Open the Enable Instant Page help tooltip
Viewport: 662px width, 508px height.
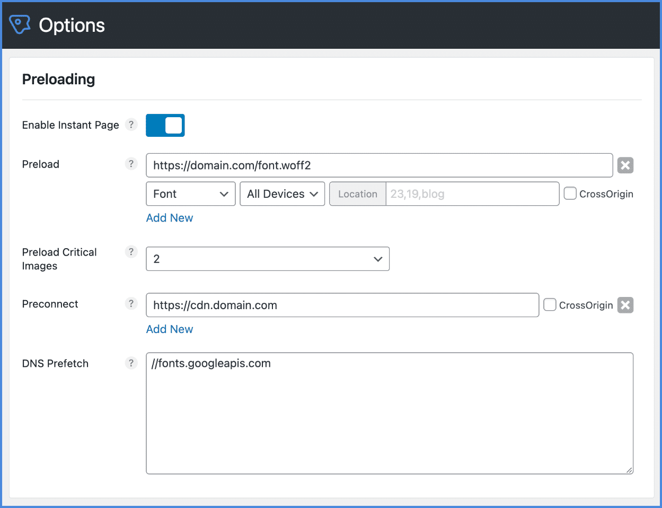131,125
